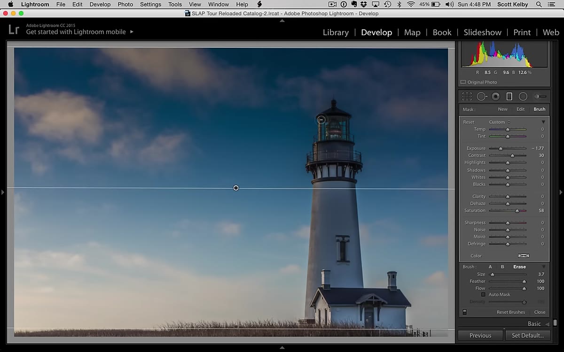Toggle top module bar with arrow
This screenshot has height=352, width=564.
point(282,21)
